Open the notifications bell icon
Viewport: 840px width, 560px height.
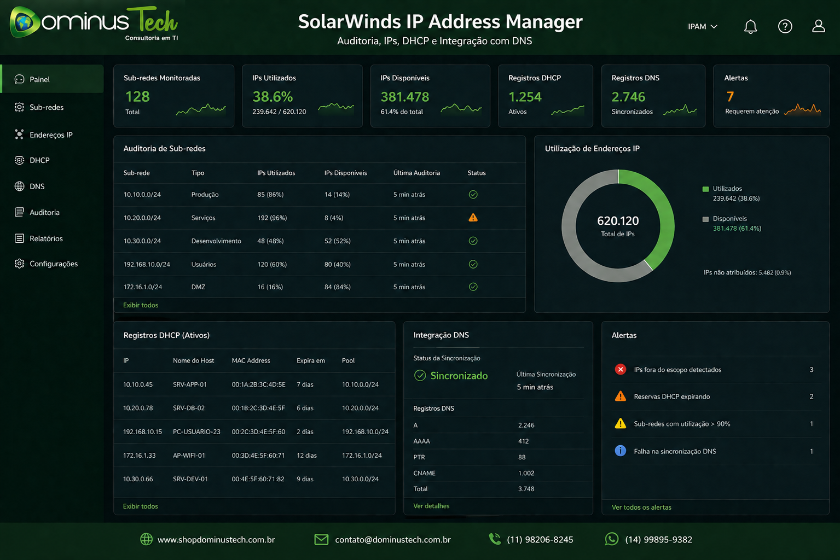tap(750, 26)
